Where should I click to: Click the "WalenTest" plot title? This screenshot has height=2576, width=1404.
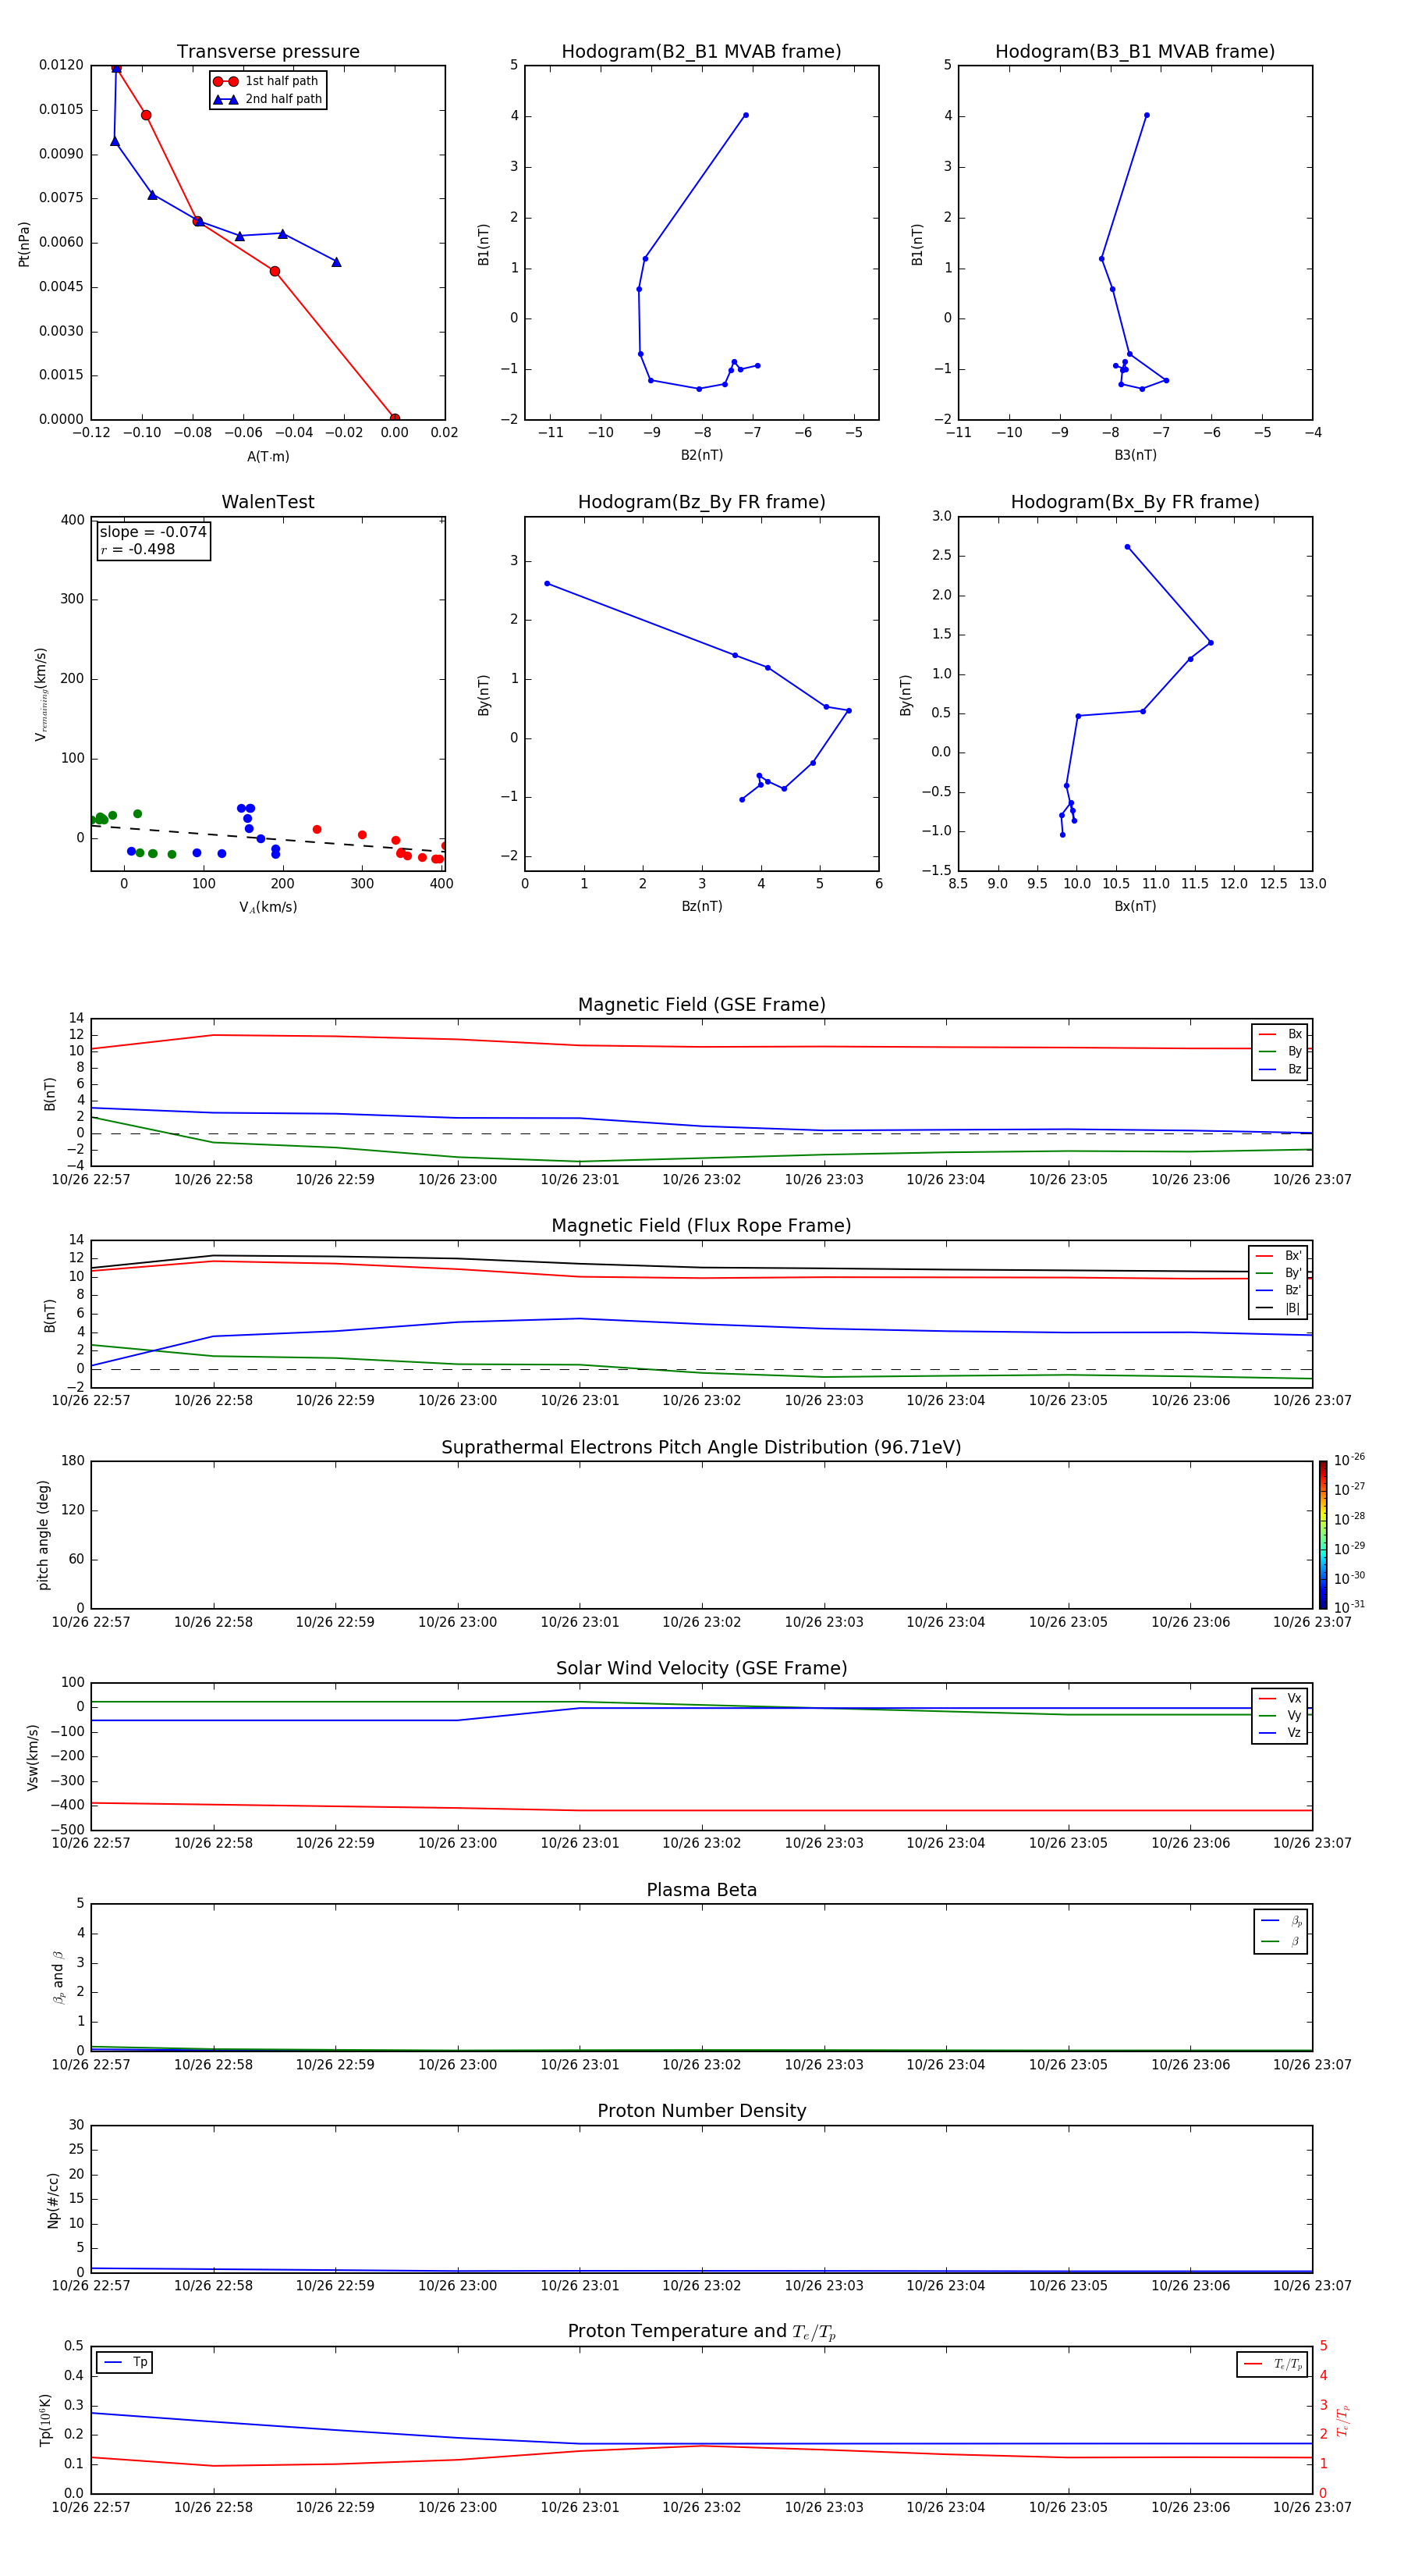(x=268, y=502)
